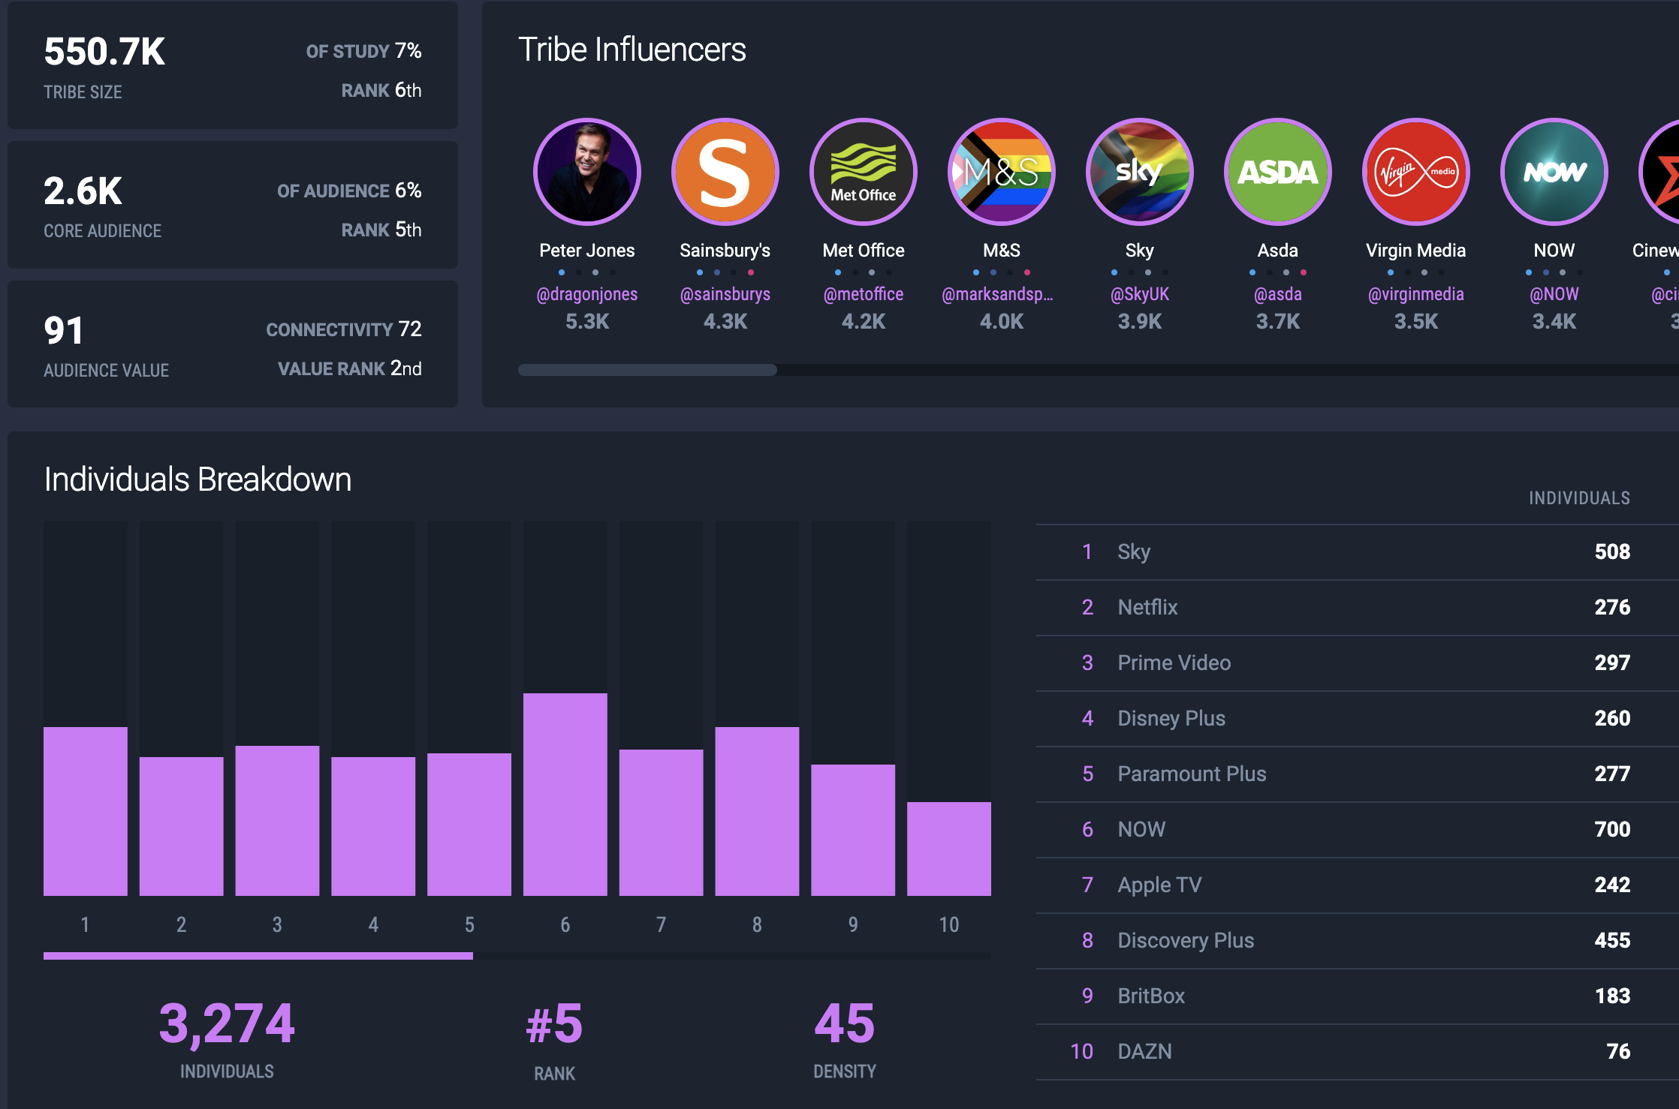Select the Paramount Plus row

pos(1357,774)
